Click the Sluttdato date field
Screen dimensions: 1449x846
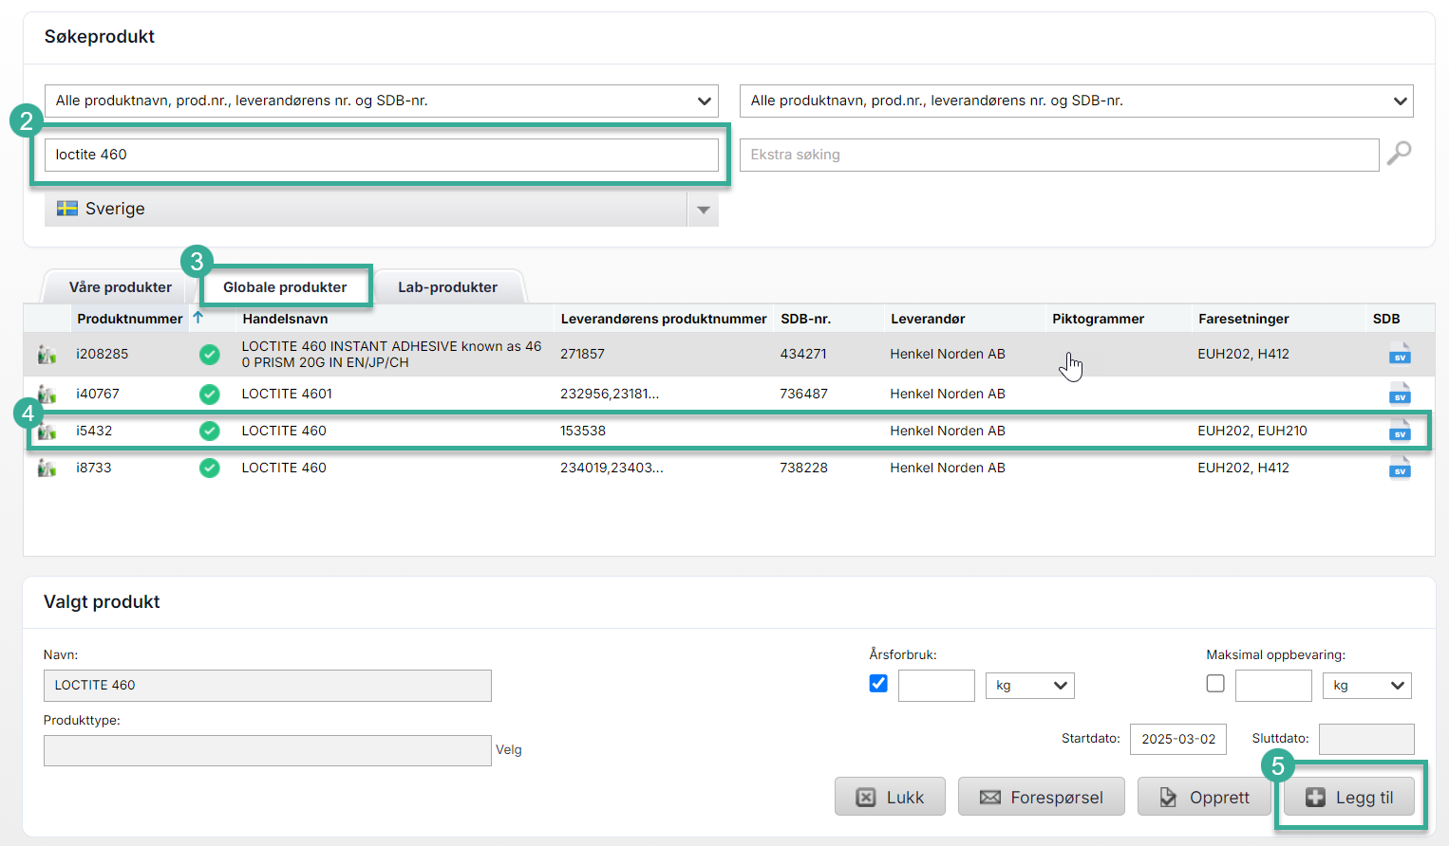[1366, 739]
